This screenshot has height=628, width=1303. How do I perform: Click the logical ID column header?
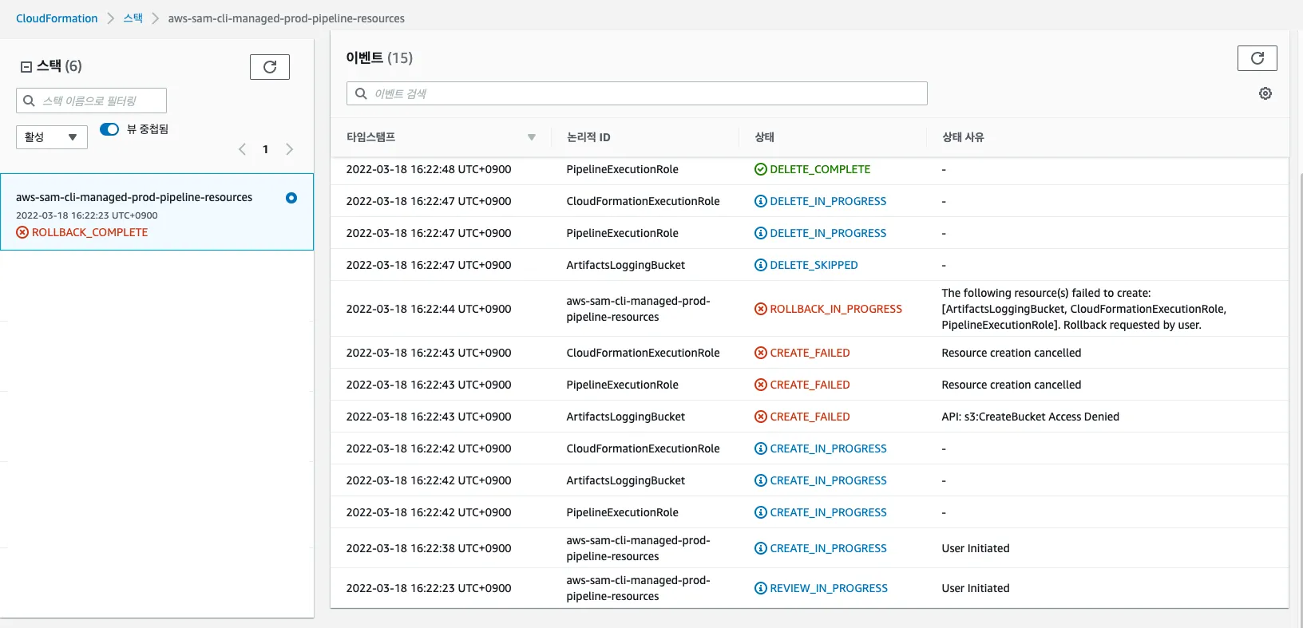tap(588, 137)
